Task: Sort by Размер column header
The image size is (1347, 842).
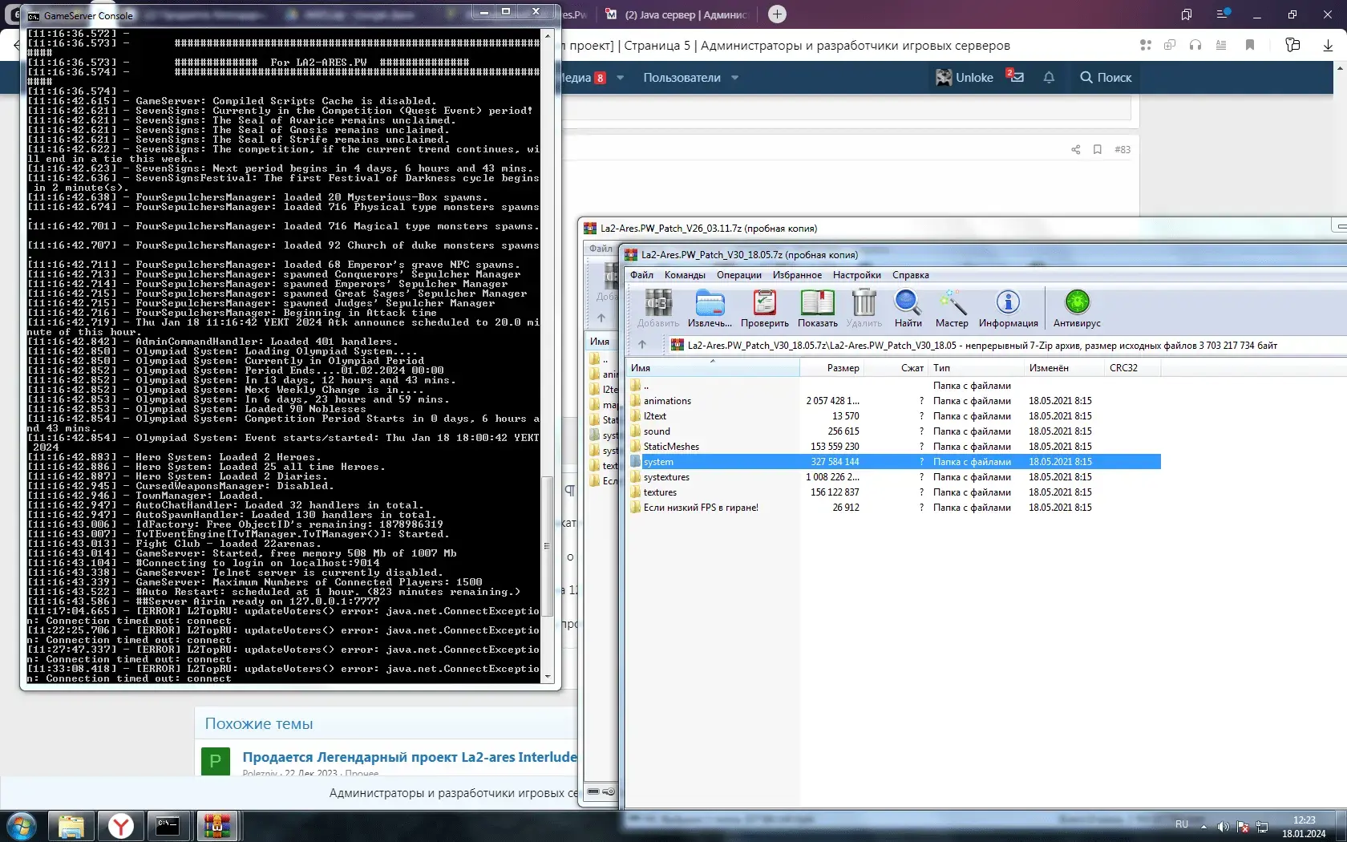Action: click(832, 368)
